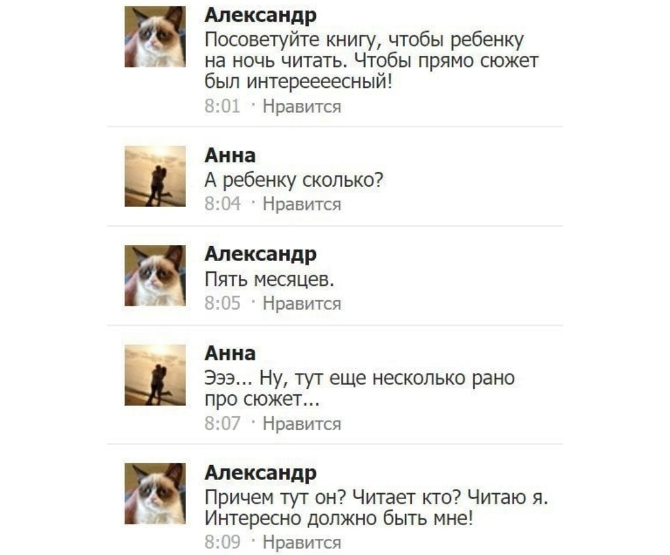
Task: Click the 8:05 timestamp
Action: [223, 303]
